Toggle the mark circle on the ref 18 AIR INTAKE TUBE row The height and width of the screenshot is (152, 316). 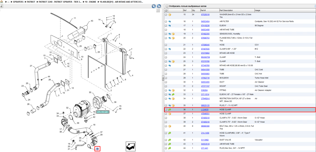166,30
